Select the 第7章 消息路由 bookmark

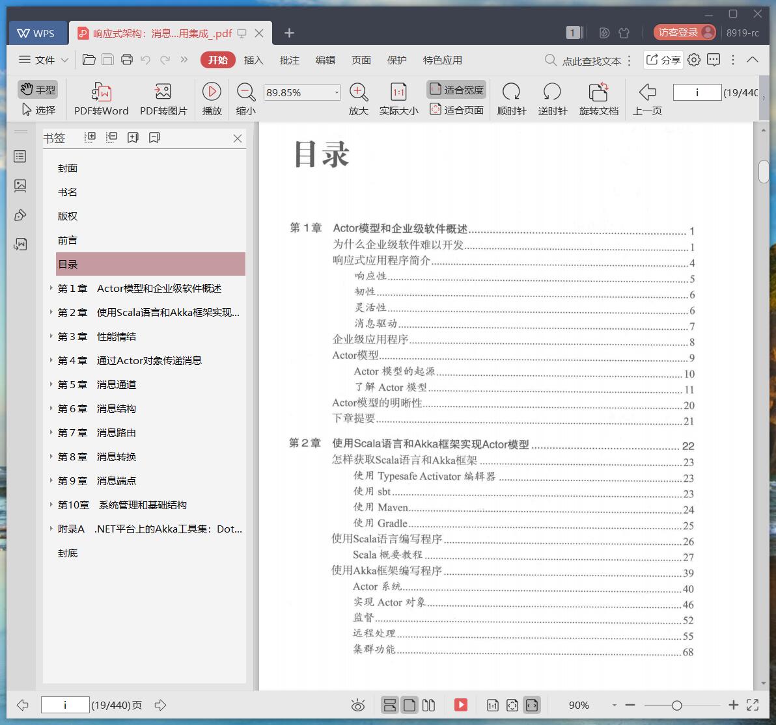pos(97,432)
